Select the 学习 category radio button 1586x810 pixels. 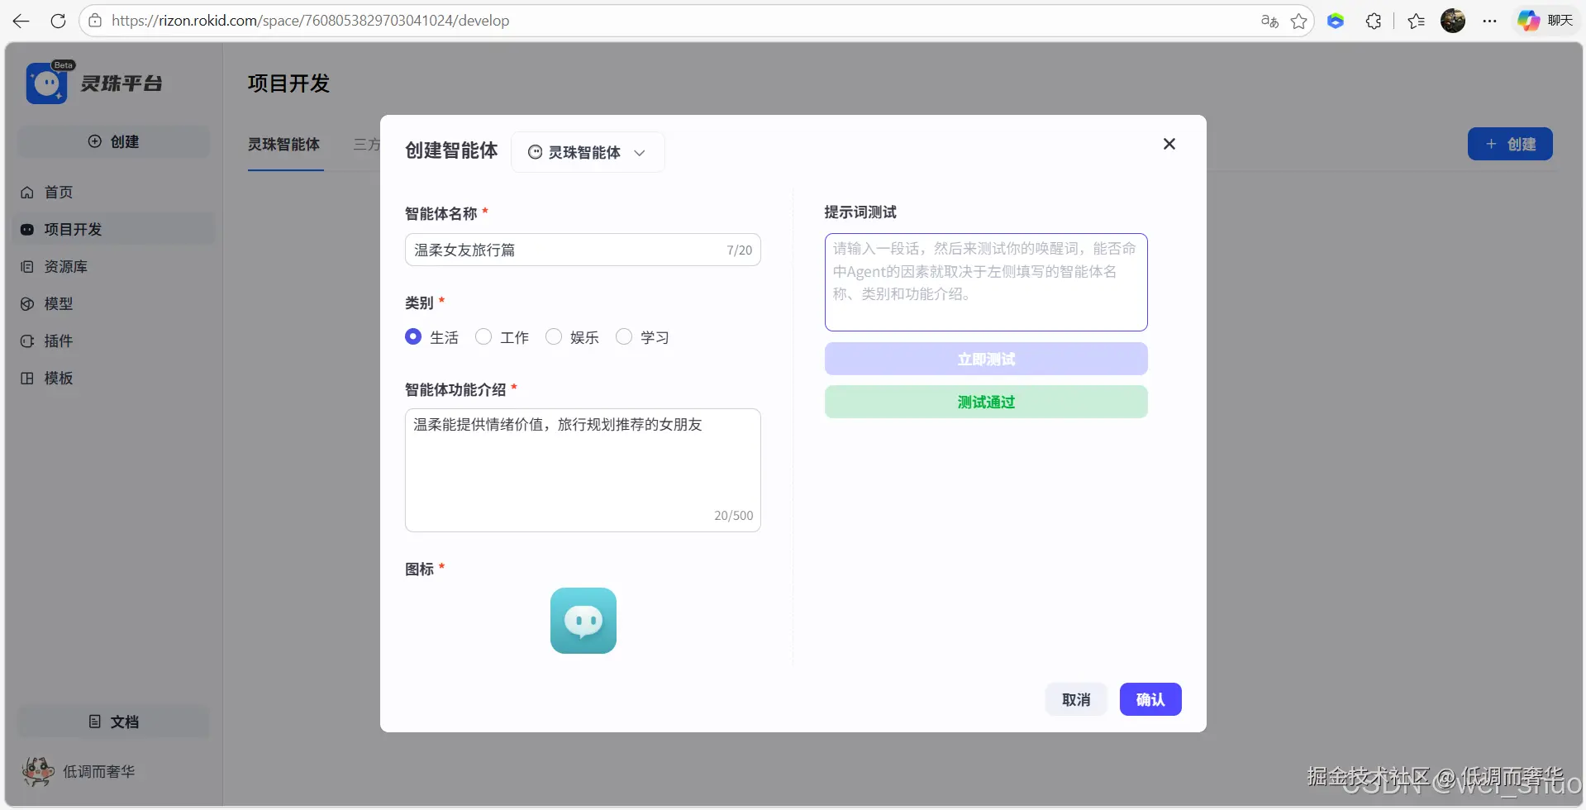click(625, 336)
